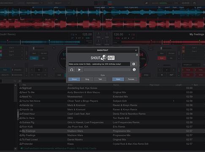Viewport: 205px width, 152px height.
Task: Click artist Zonderling feat. Kye Sones
Action: click(82, 88)
